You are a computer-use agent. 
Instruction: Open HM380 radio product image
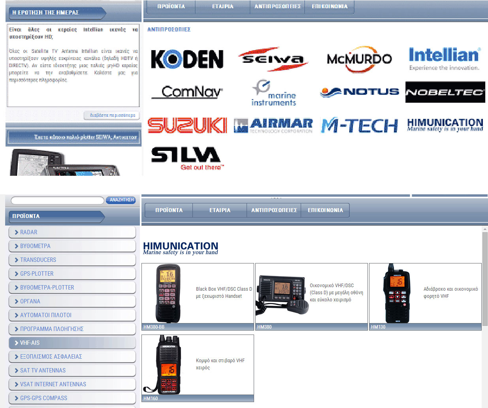(x=282, y=295)
